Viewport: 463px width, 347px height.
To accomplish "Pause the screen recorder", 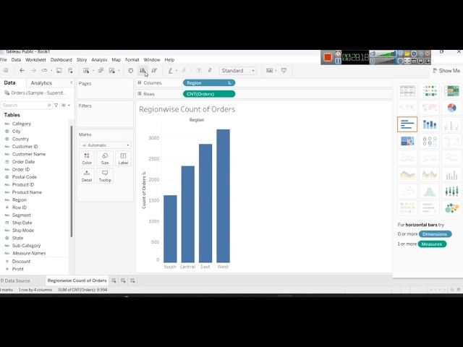I will coord(338,61).
